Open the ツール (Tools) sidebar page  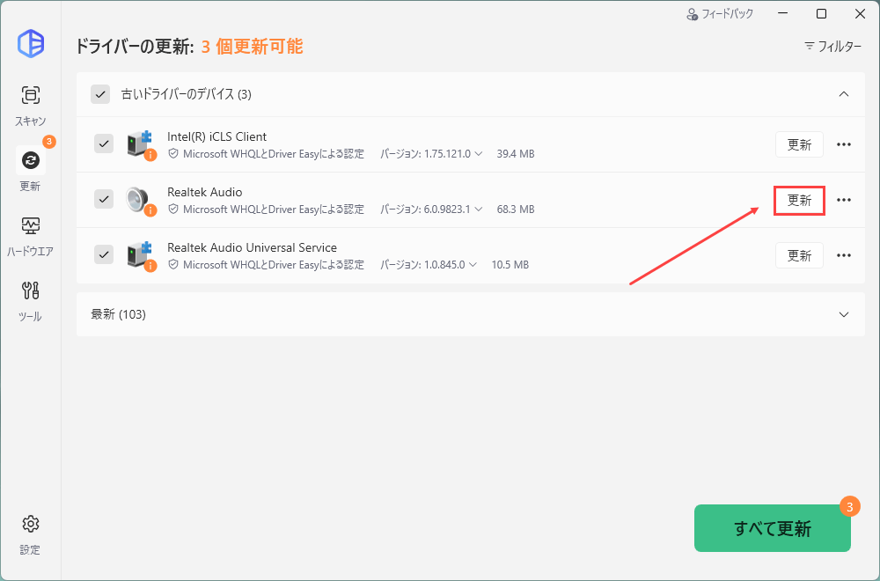pyautogui.click(x=30, y=301)
